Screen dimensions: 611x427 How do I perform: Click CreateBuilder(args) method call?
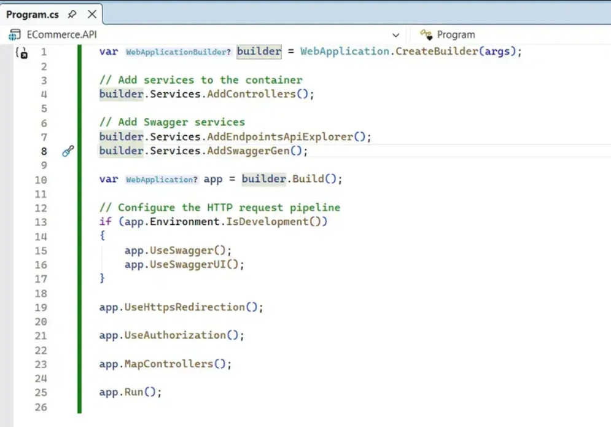pyautogui.click(x=456, y=52)
